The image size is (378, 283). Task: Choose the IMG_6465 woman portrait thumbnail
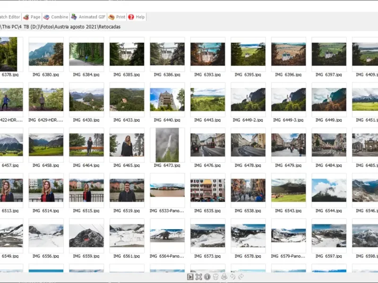coord(127,145)
